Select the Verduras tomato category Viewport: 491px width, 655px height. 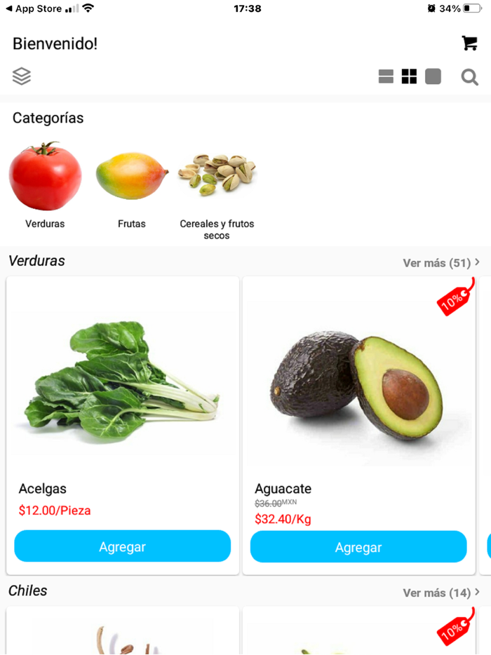tap(45, 184)
